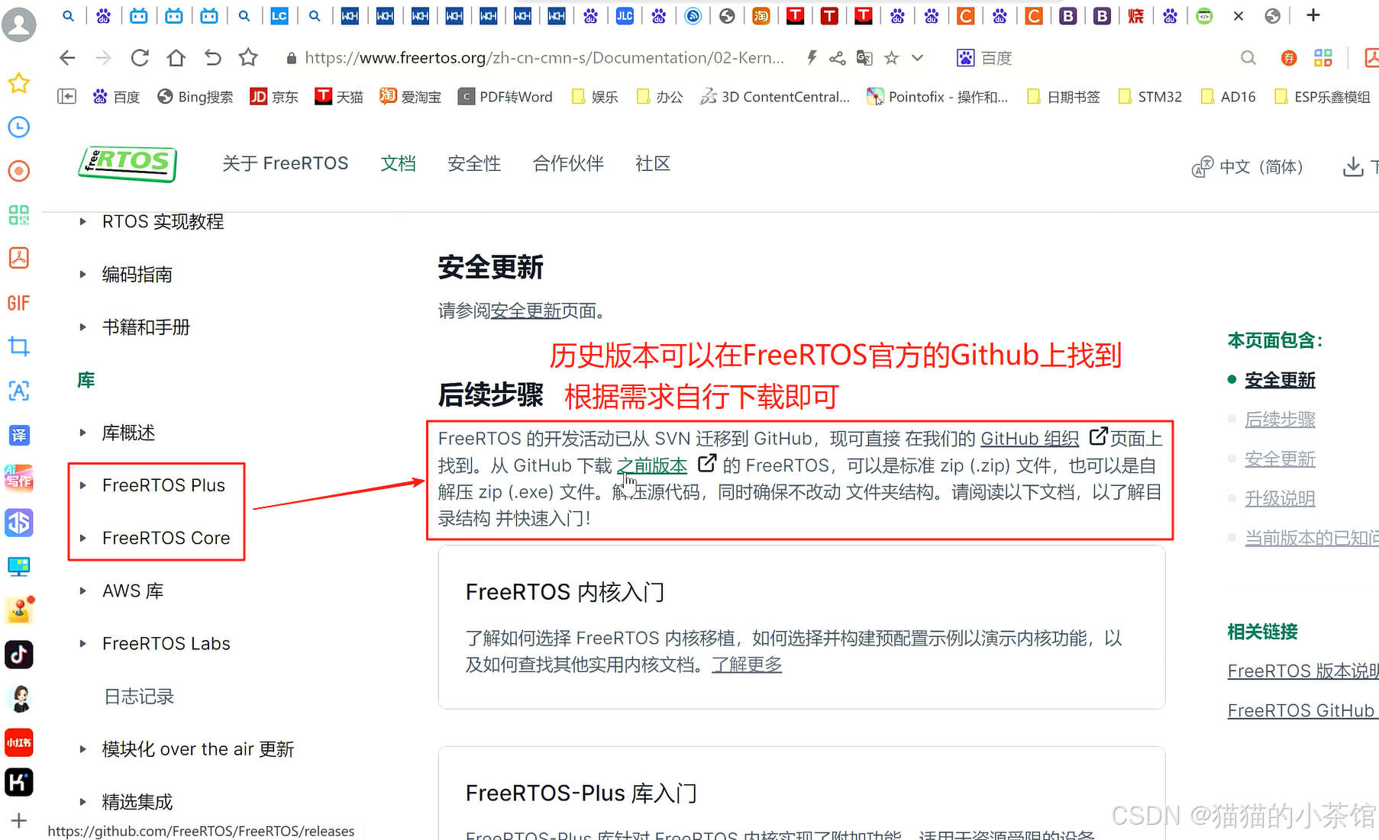
Task: Toggle the bookmarks sidebar panel icon
Action: (x=67, y=96)
